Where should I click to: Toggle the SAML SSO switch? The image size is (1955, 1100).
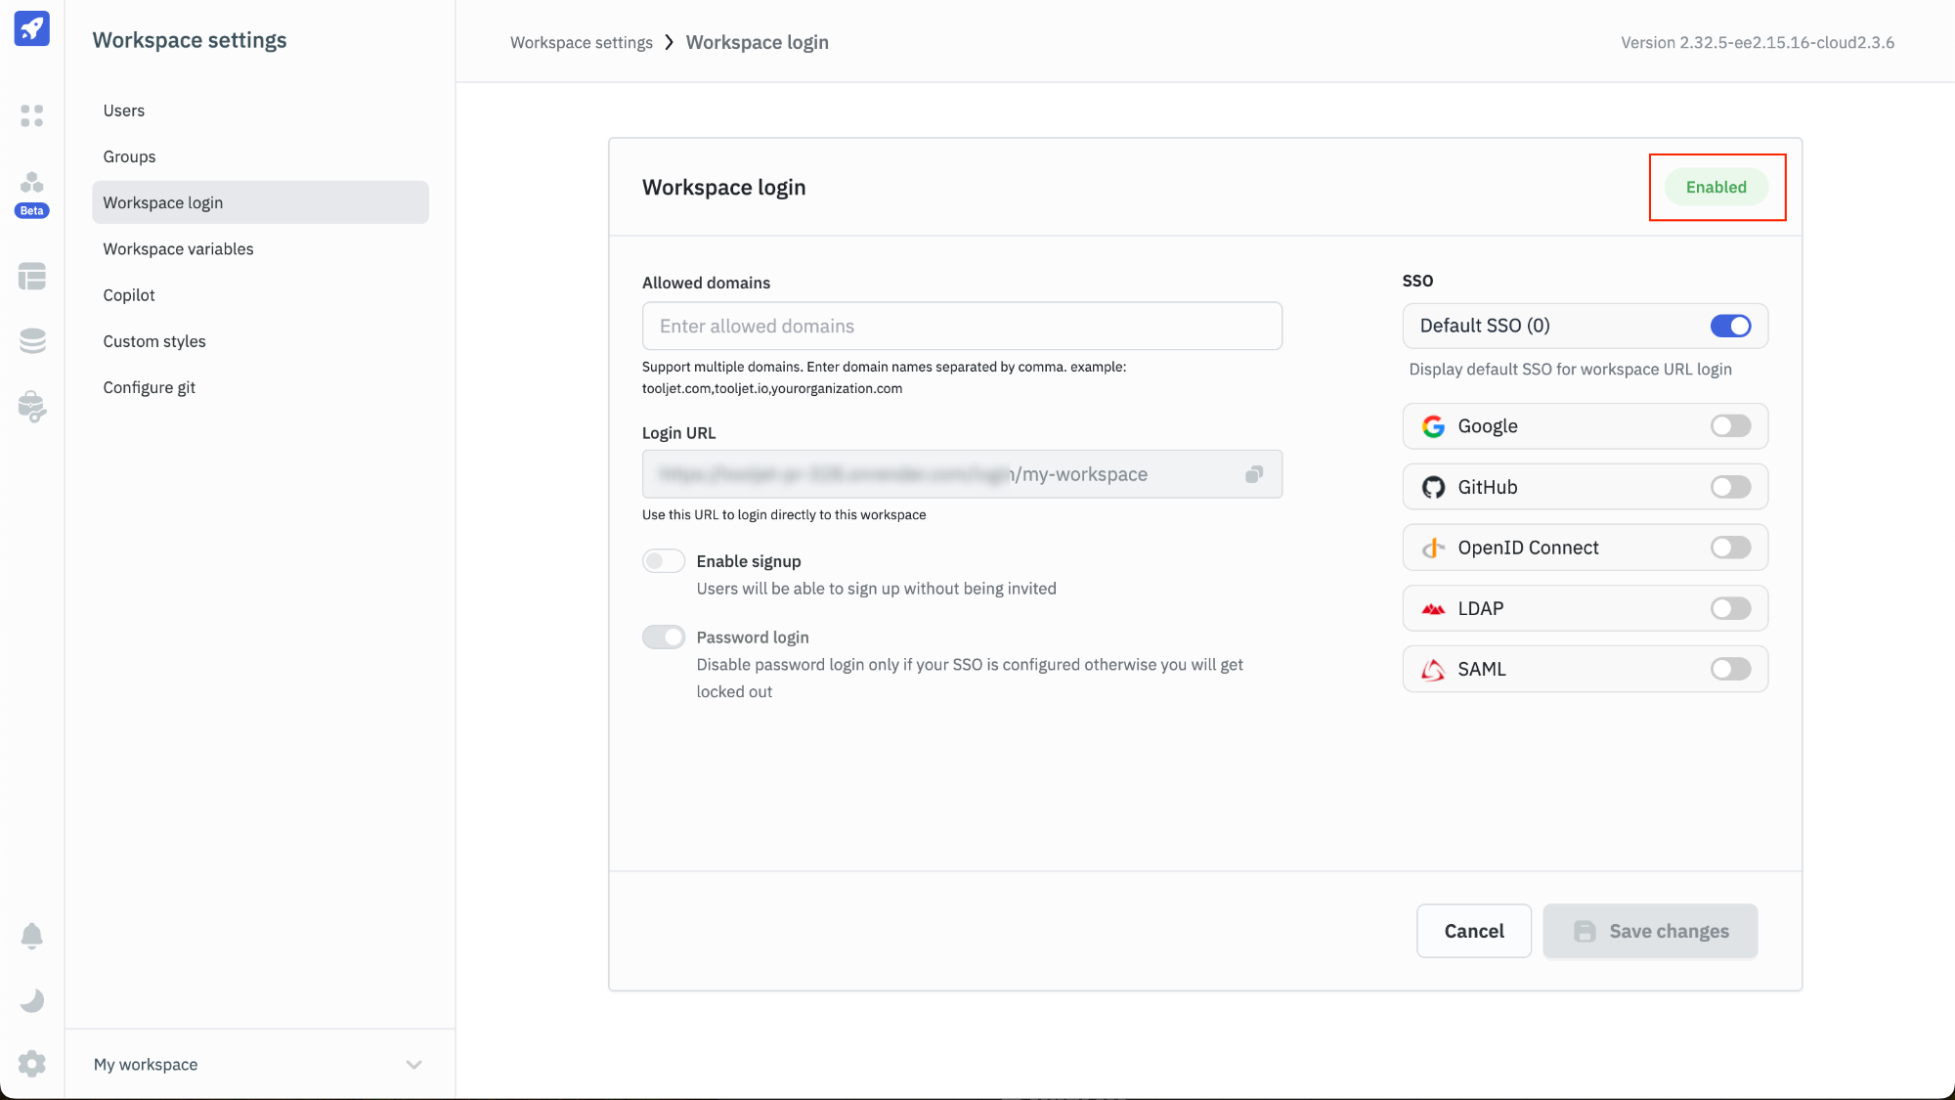click(1730, 669)
